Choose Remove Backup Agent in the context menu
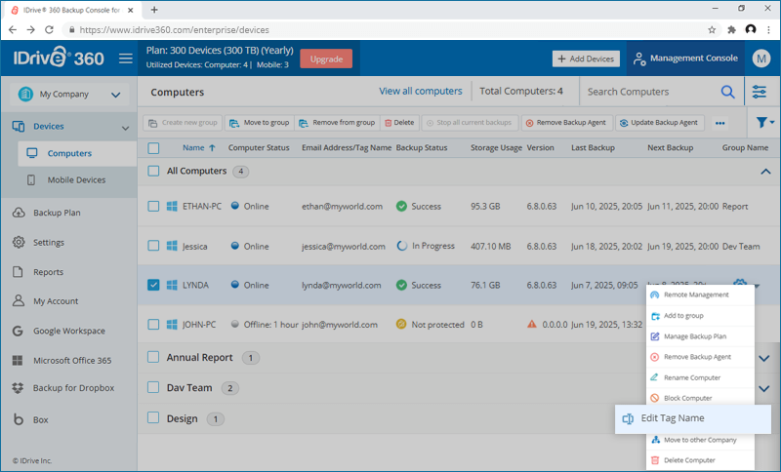 (700, 357)
